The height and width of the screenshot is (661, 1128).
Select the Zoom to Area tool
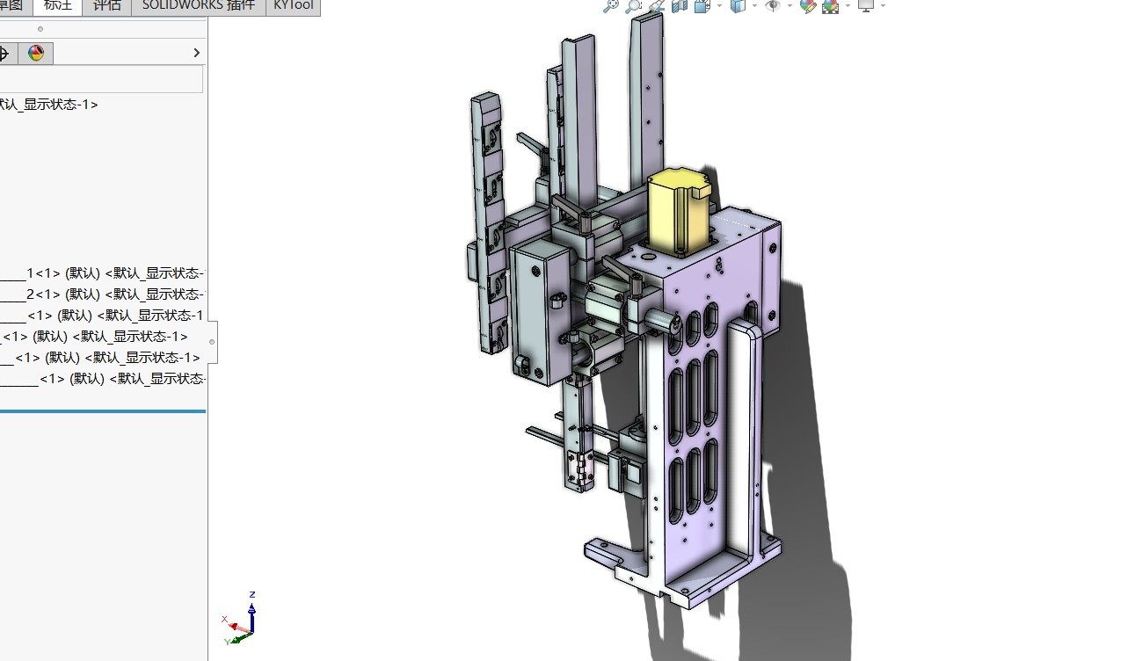pos(633,6)
